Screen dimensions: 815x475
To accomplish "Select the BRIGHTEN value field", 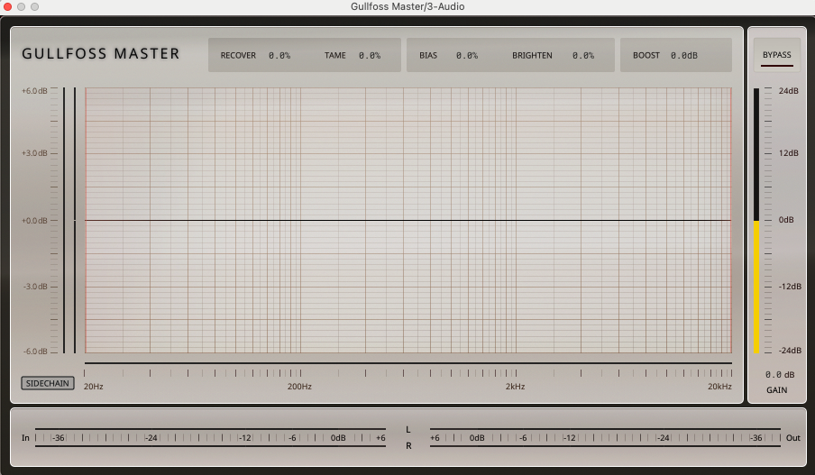I will coord(582,56).
